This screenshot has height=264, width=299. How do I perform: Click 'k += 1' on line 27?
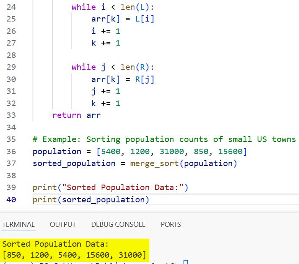106,43
